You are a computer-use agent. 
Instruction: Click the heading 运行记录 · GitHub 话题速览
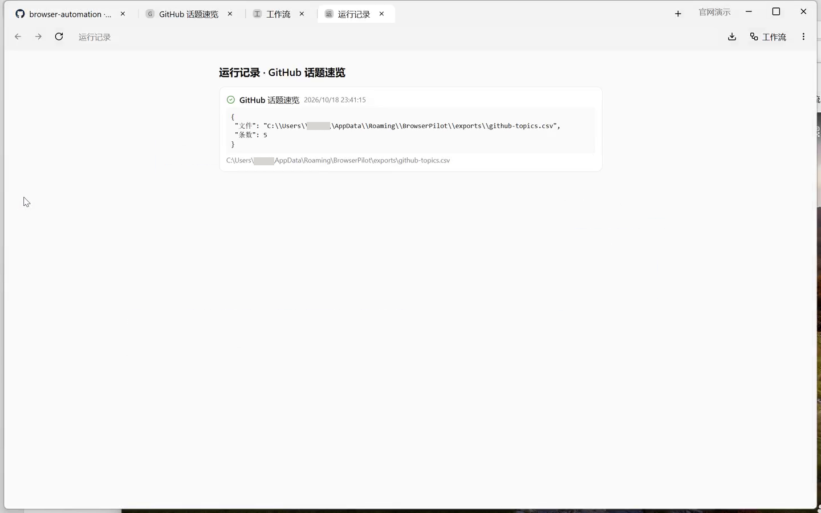[x=282, y=72]
